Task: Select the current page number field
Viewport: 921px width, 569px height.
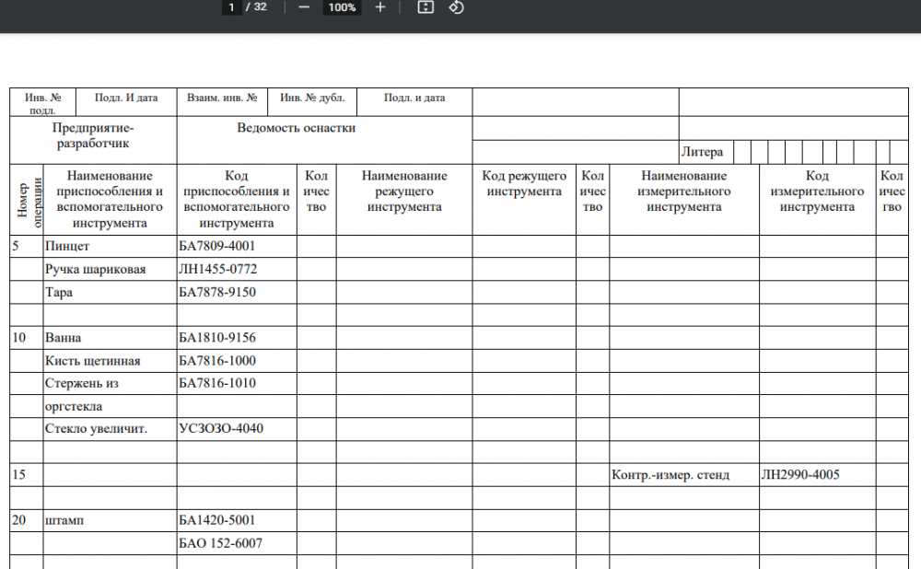Action: coord(231,7)
